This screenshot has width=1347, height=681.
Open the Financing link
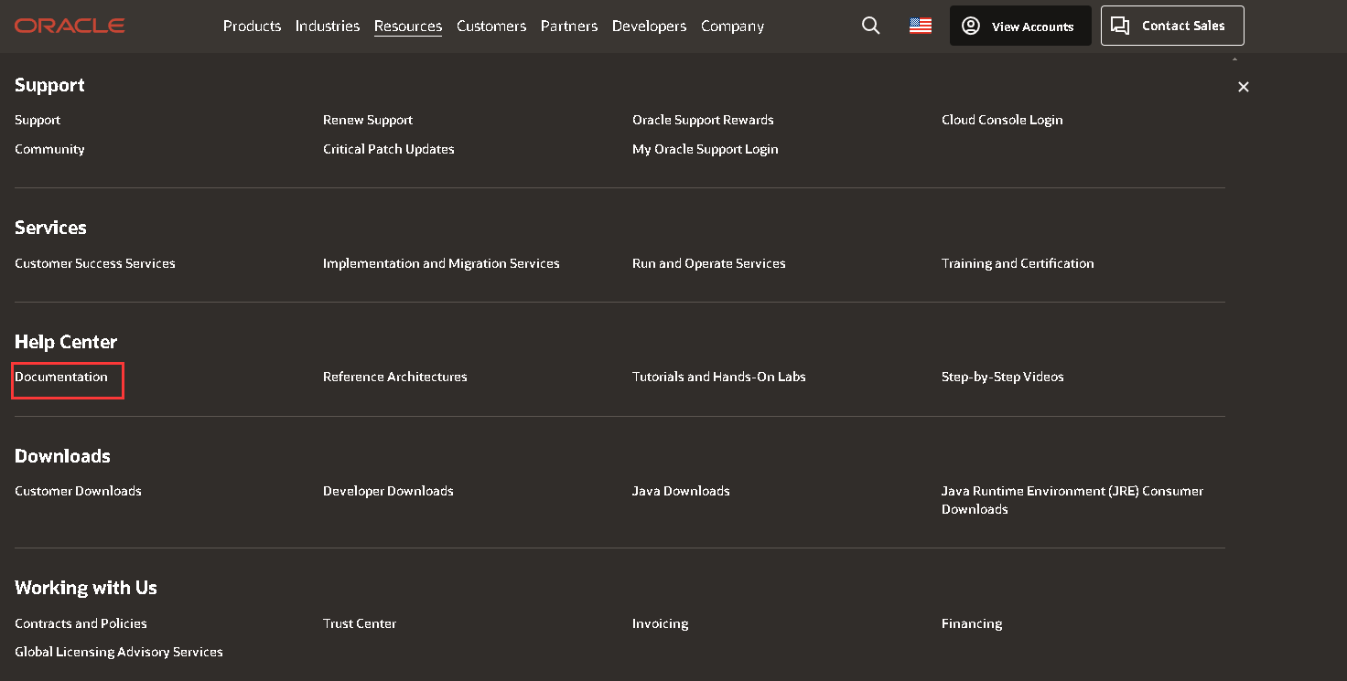972,623
